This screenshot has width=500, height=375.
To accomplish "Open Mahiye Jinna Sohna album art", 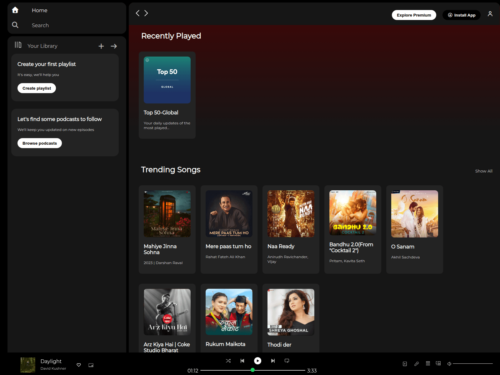I will click(167, 214).
